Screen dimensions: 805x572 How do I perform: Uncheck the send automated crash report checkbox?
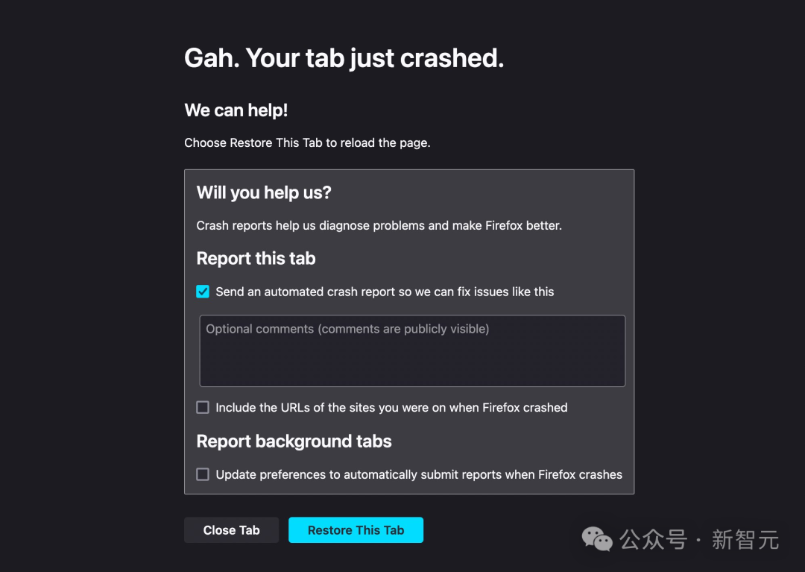pos(203,292)
